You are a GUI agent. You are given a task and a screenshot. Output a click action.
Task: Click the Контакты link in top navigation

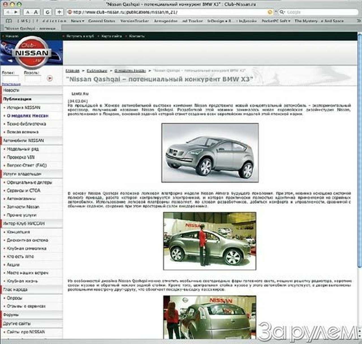pos(137,36)
